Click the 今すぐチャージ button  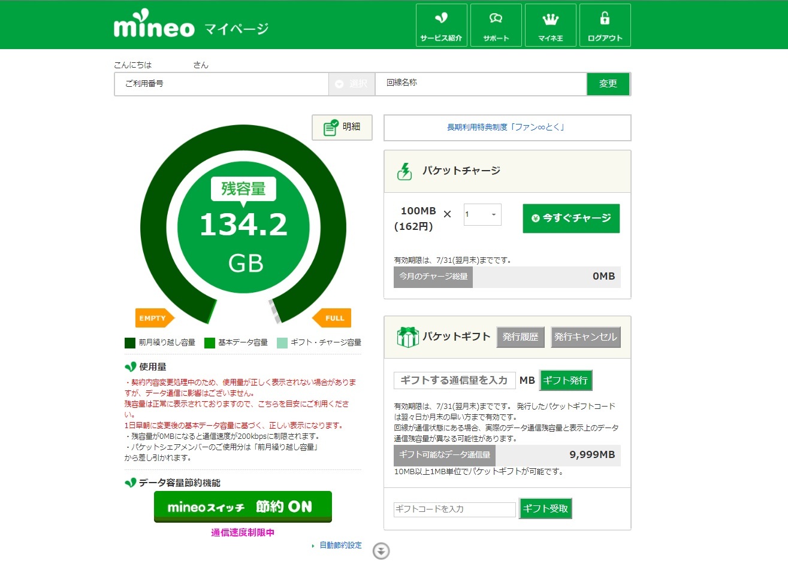(x=571, y=218)
